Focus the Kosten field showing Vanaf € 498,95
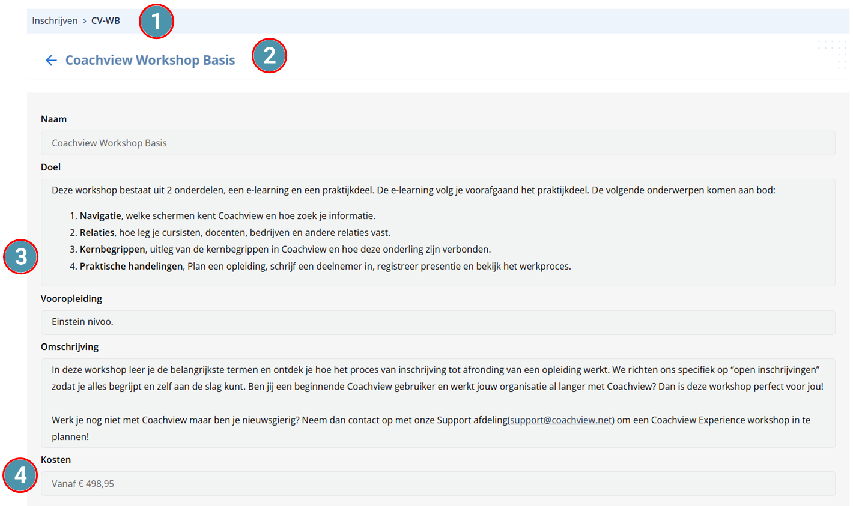853x506 pixels. tap(438, 484)
